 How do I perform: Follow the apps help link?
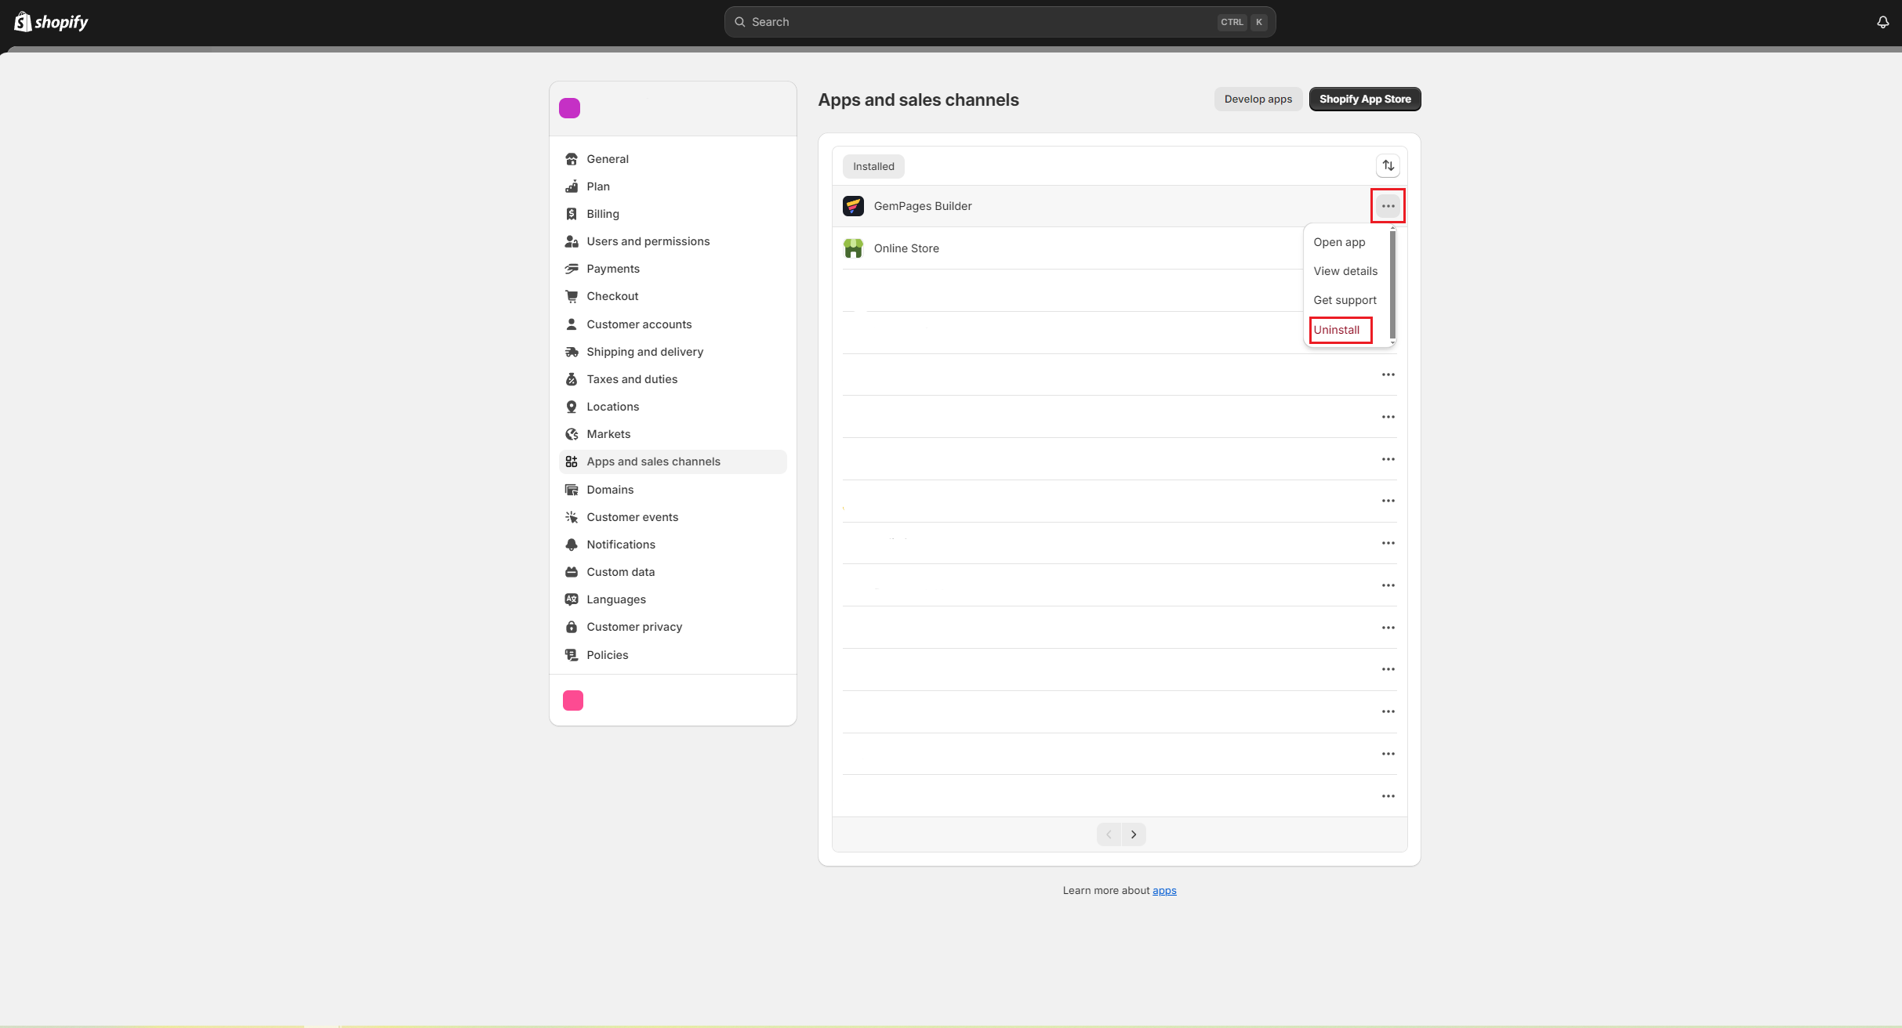[x=1164, y=891]
